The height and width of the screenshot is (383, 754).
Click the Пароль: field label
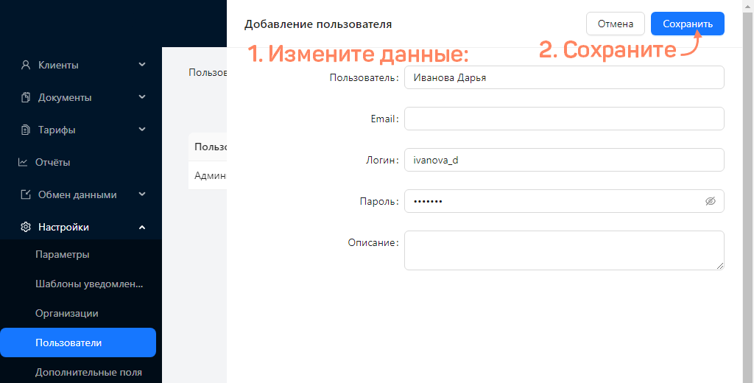click(379, 202)
